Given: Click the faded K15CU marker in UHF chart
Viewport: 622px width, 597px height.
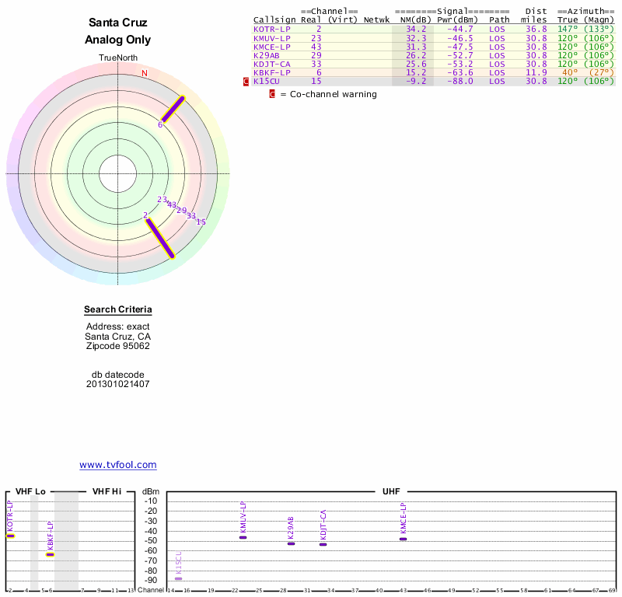Looking at the screenshot, I should [x=178, y=578].
